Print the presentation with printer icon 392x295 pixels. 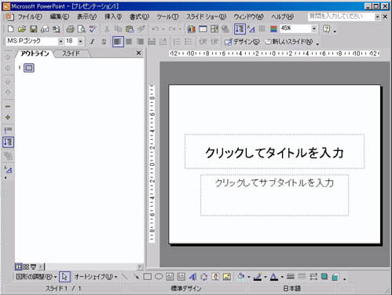pos(70,29)
